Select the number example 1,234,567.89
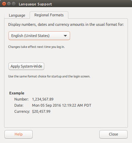Viewport: 132px width, 143px height. click(x=43, y=99)
